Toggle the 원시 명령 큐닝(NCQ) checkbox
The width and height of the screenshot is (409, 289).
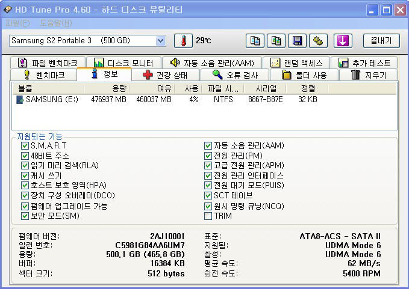(208, 207)
